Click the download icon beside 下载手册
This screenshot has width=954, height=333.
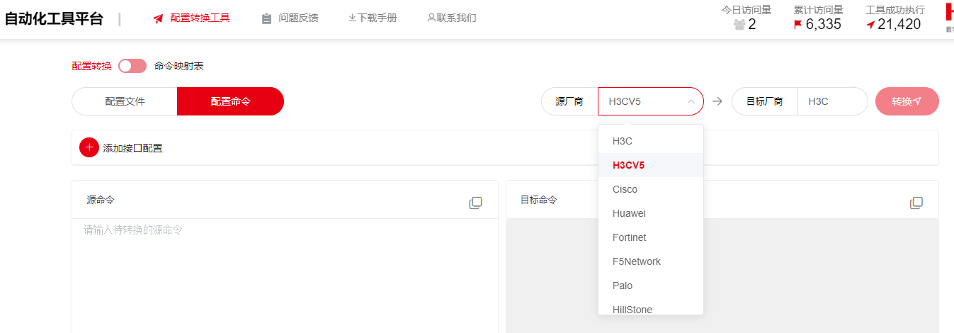(x=352, y=18)
